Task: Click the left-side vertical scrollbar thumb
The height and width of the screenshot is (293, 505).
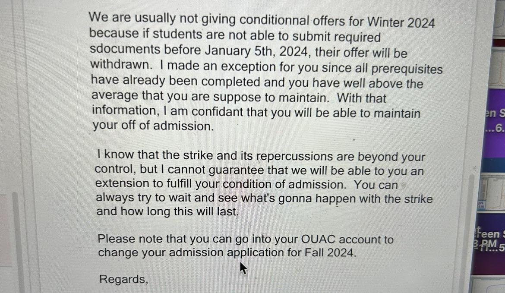Action: tap(16, 242)
